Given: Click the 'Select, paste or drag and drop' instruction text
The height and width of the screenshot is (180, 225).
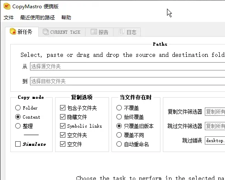Looking at the screenshot, I should 123,55.
